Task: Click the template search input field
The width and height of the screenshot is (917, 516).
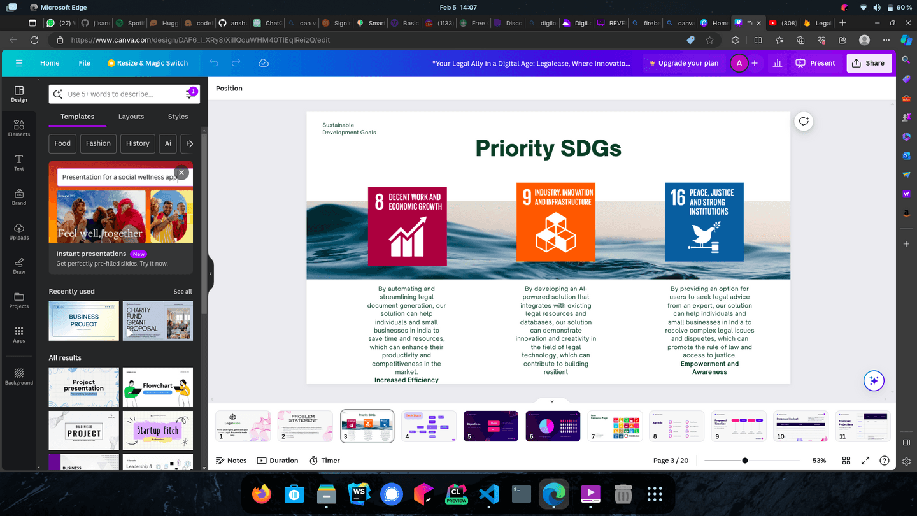Action: coord(124,94)
